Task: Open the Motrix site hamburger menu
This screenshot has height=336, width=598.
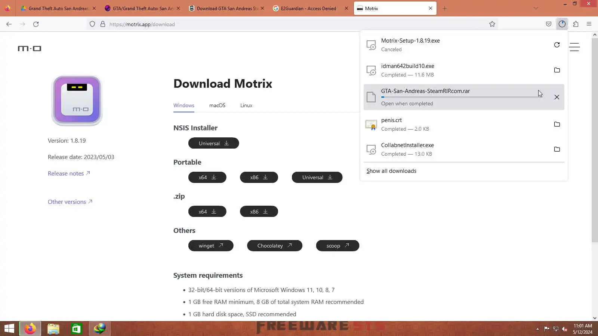Action: [x=574, y=47]
